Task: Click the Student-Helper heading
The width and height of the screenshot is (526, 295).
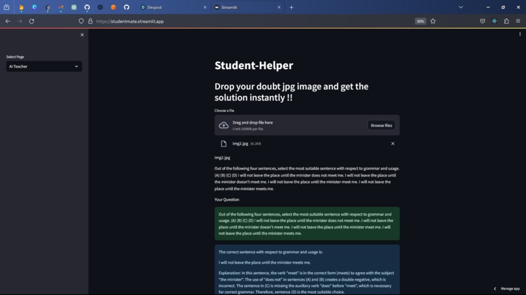Action: point(254,65)
